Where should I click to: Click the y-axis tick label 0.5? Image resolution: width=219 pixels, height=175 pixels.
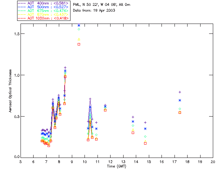(17, 117)
